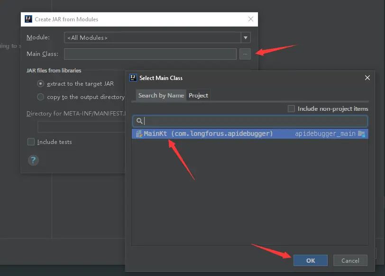385x276 pixels.
Task: Enable the Include tests checkbox
Action: coord(31,142)
